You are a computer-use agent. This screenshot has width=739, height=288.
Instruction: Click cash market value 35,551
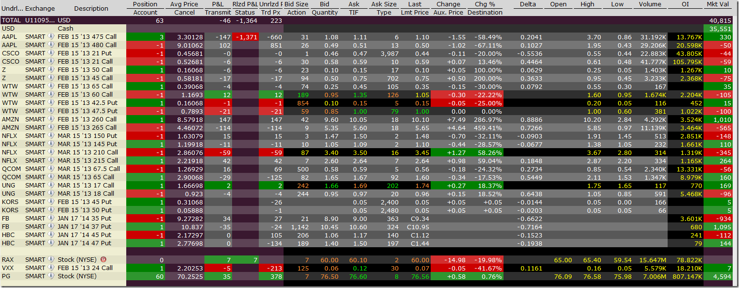pyautogui.click(x=721, y=29)
